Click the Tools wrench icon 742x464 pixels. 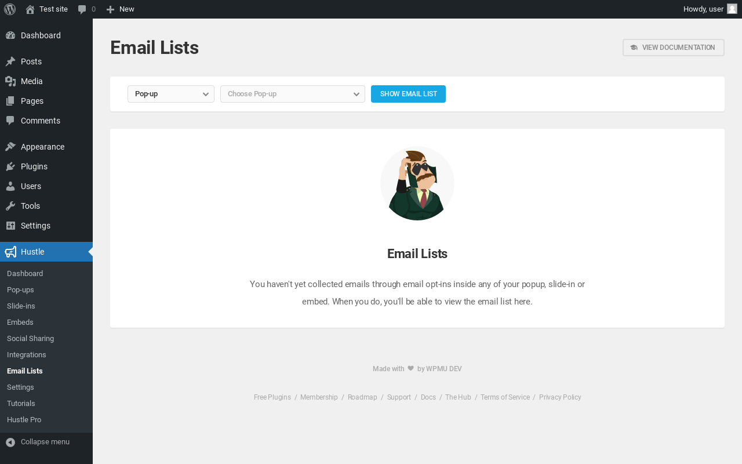[x=10, y=206]
